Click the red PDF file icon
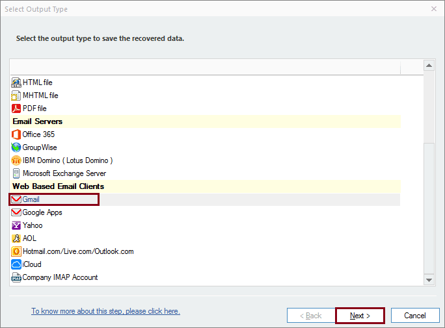This screenshot has height=328, width=445. click(16, 108)
